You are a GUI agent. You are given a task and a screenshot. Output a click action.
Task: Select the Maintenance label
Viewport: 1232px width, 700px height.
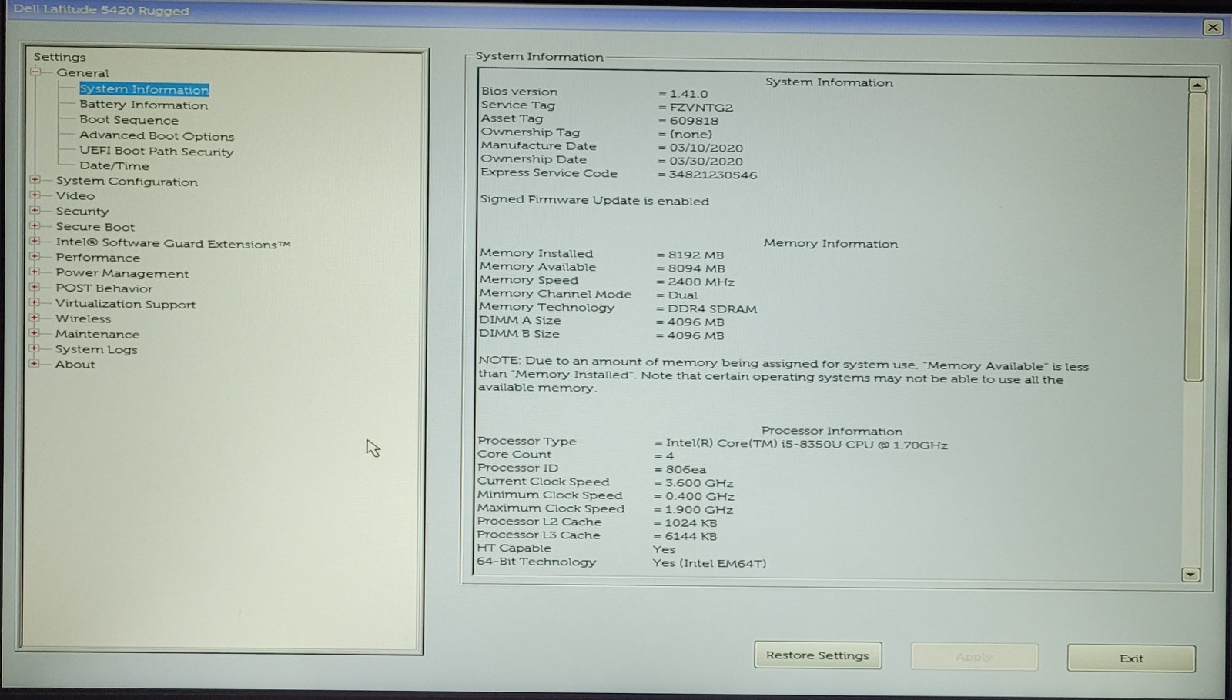point(97,334)
